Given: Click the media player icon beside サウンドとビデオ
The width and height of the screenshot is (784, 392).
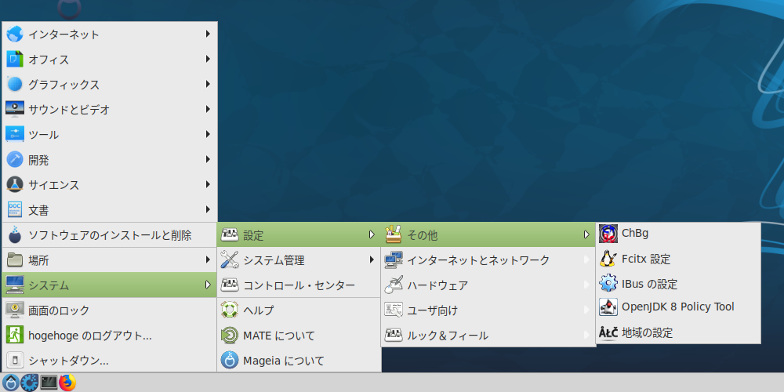Looking at the screenshot, I should pyautogui.click(x=14, y=109).
